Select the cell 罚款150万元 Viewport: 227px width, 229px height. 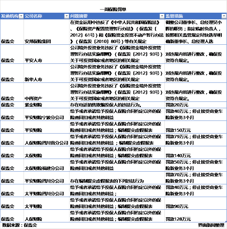(x=196, y=127)
